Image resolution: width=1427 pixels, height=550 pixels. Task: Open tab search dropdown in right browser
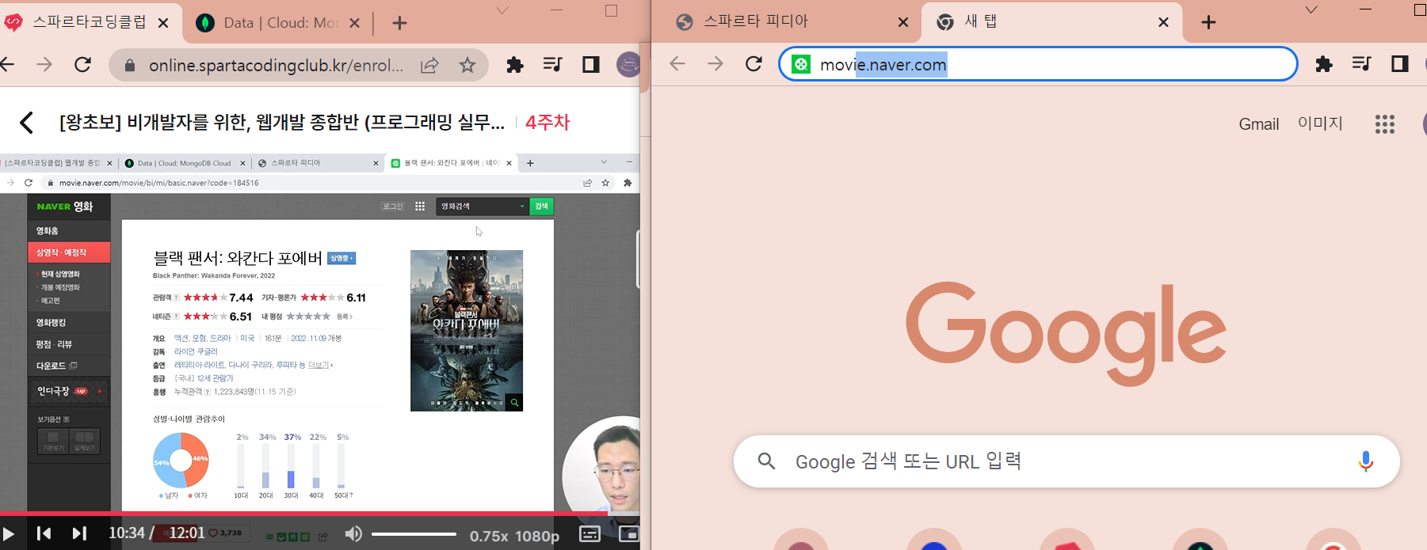1311,10
